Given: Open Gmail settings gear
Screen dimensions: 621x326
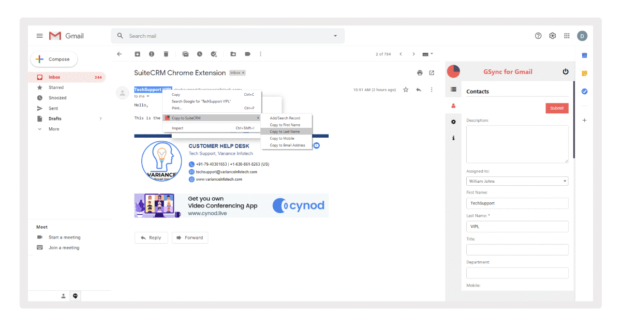Looking at the screenshot, I should click(553, 36).
